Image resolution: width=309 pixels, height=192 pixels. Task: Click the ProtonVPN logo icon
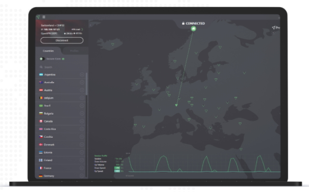[38, 17]
